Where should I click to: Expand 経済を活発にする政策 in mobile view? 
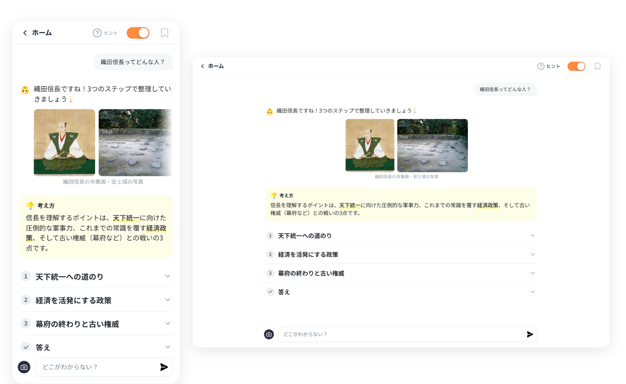click(x=96, y=300)
